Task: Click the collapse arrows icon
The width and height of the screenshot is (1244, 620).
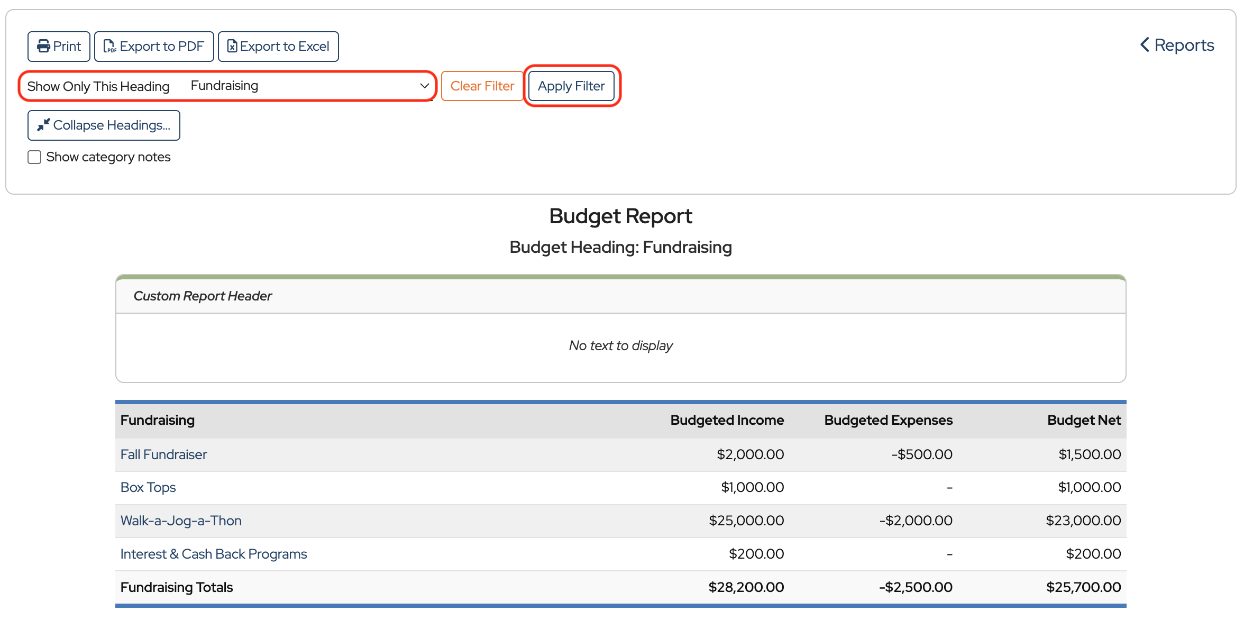Action: click(43, 125)
